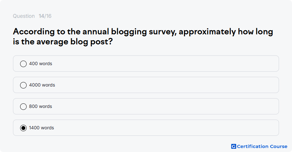Pick the 800 words radio button
The width and height of the screenshot is (292, 152).
point(23,107)
